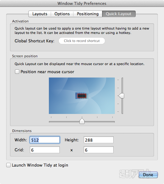Click the vertical position slider thumb
164x184 pixels.
(121, 96)
